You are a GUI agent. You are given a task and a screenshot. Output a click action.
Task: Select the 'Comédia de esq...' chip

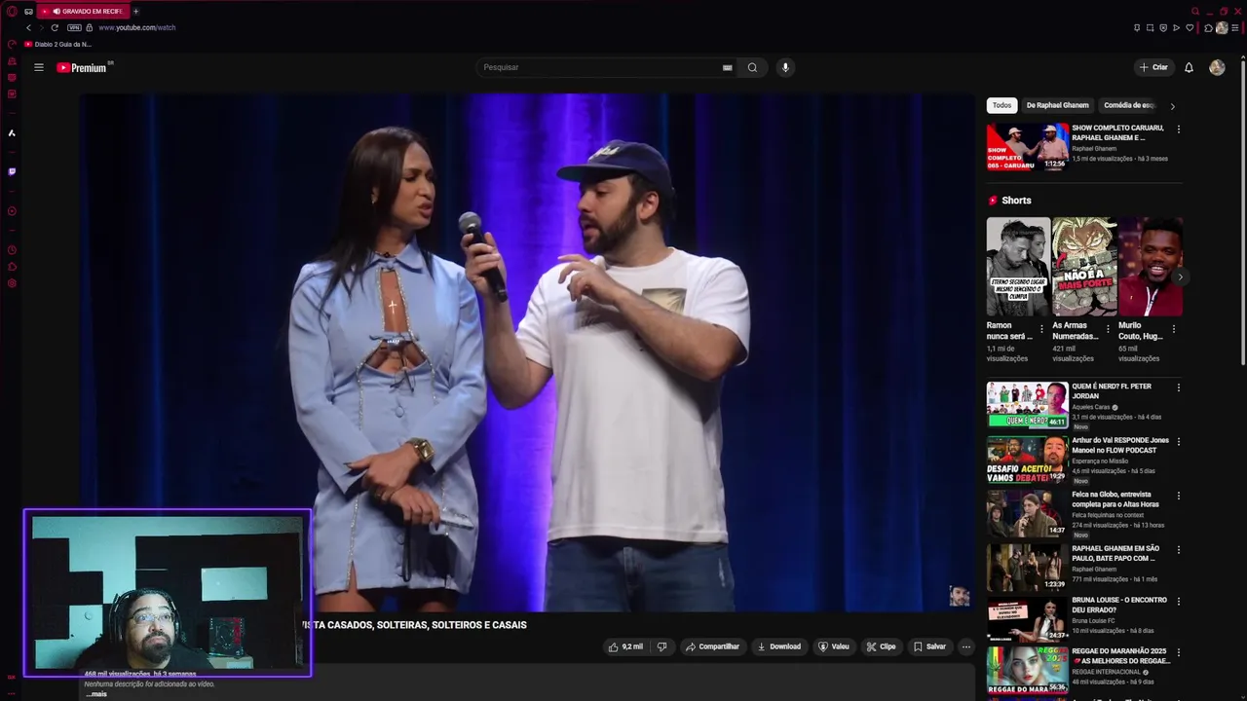click(x=1129, y=105)
